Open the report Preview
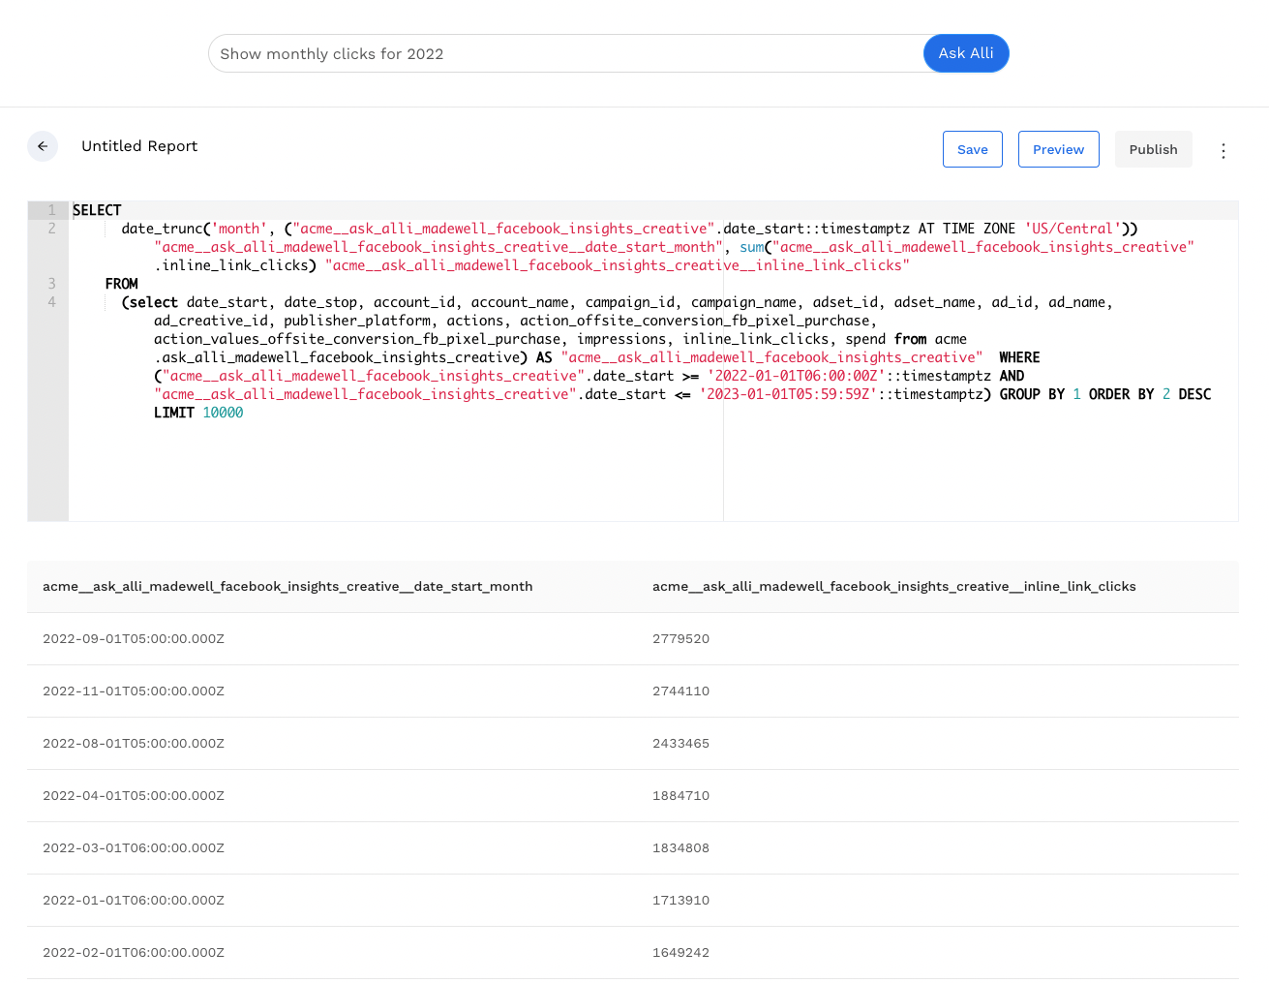The width and height of the screenshot is (1269, 983). pyautogui.click(x=1058, y=149)
